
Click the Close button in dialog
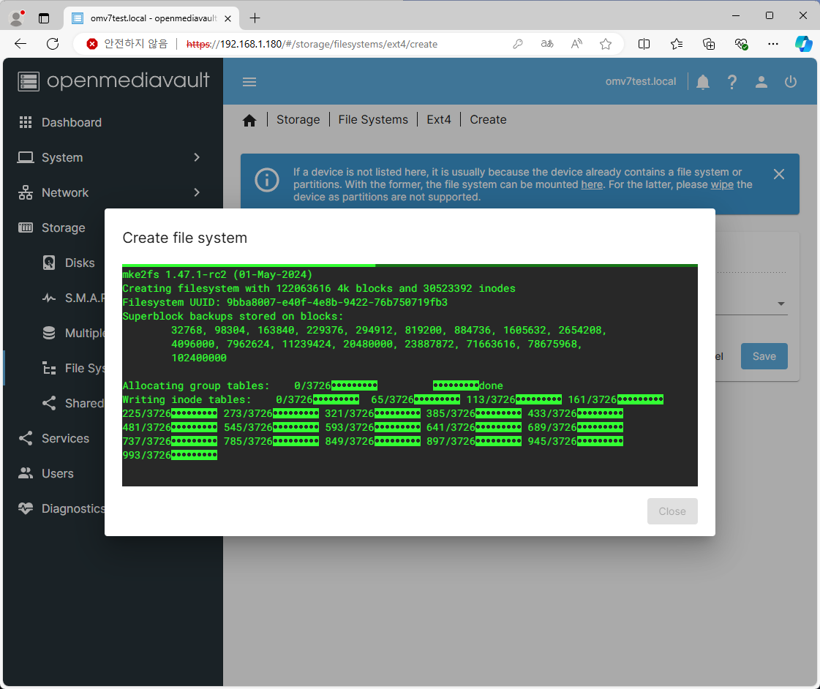point(672,511)
